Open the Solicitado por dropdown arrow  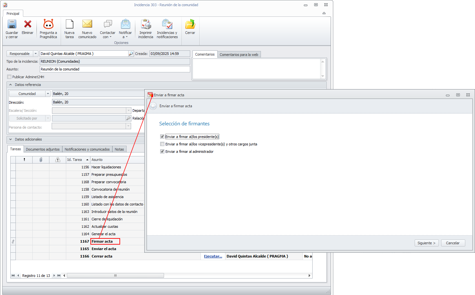coord(48,118)
